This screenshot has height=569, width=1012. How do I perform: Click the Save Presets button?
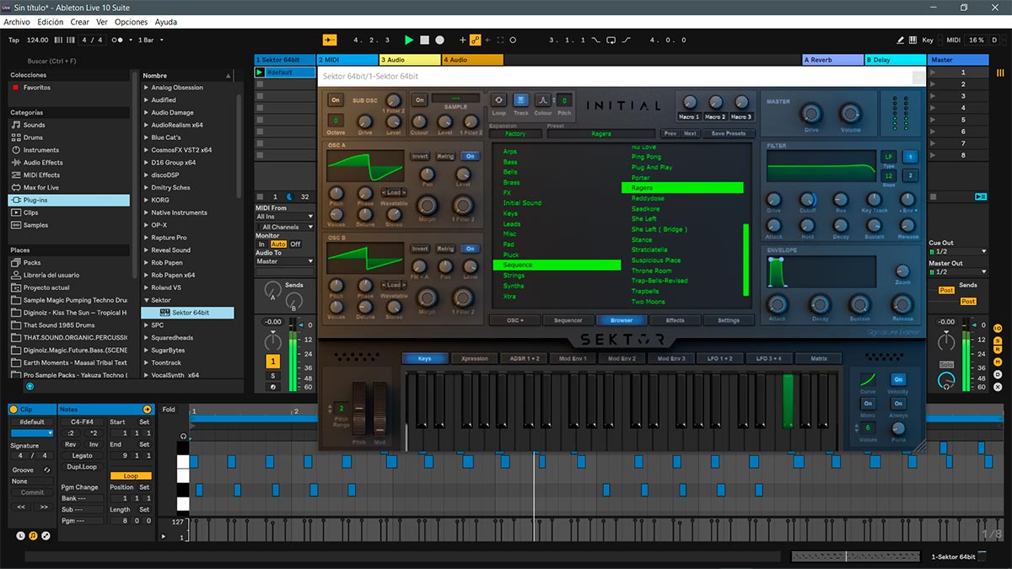pyautogui.click(x=728, y=134)
